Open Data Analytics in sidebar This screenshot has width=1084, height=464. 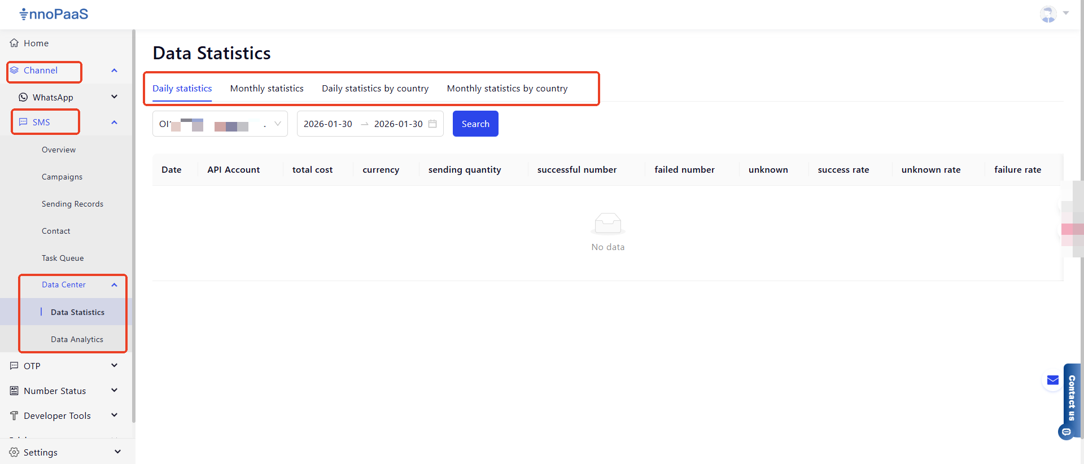tap(77, 339)
